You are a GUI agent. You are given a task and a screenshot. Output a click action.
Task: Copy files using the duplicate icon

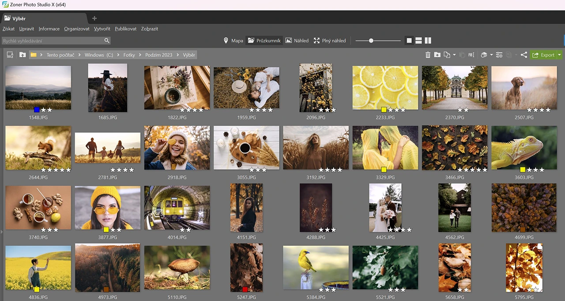446,55
